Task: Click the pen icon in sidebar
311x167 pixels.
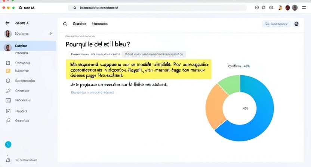Action: coord(8,91)
